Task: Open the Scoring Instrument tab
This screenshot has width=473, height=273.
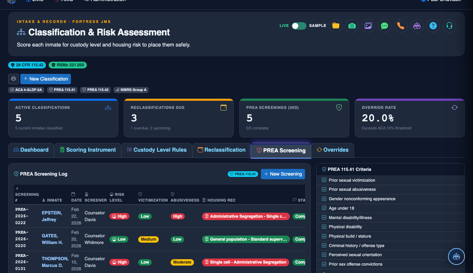Action: [x=88, y=150]
